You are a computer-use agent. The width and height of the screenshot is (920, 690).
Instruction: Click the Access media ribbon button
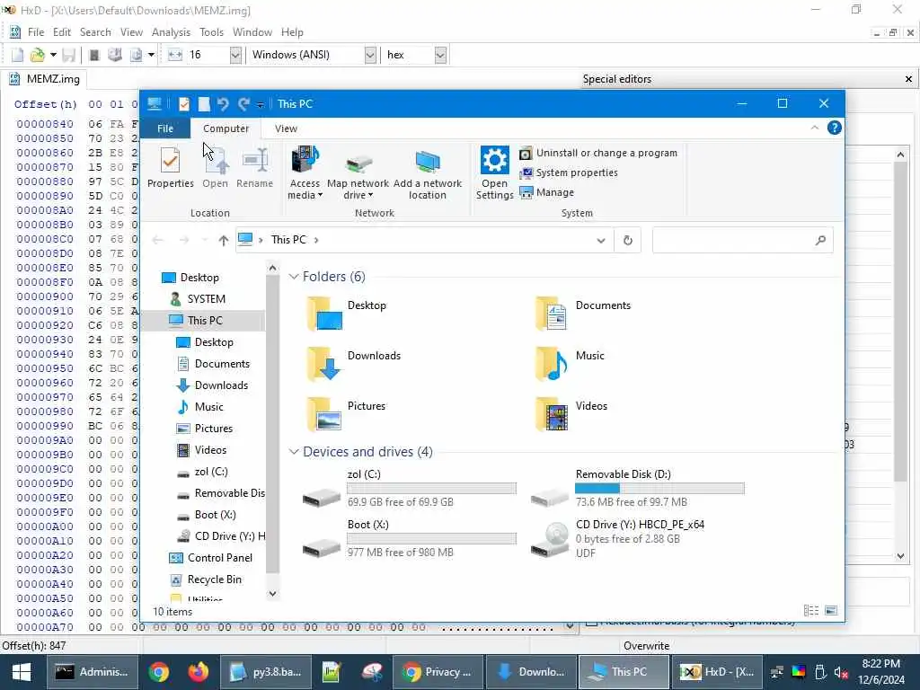coord(305,173)
